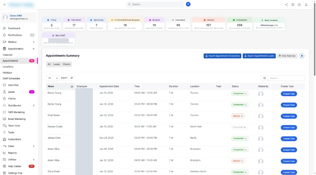Image resolution: width=316 pixels, height=175 pixels.
Task: Open Staff Schedules page
Action: [11, 79]
